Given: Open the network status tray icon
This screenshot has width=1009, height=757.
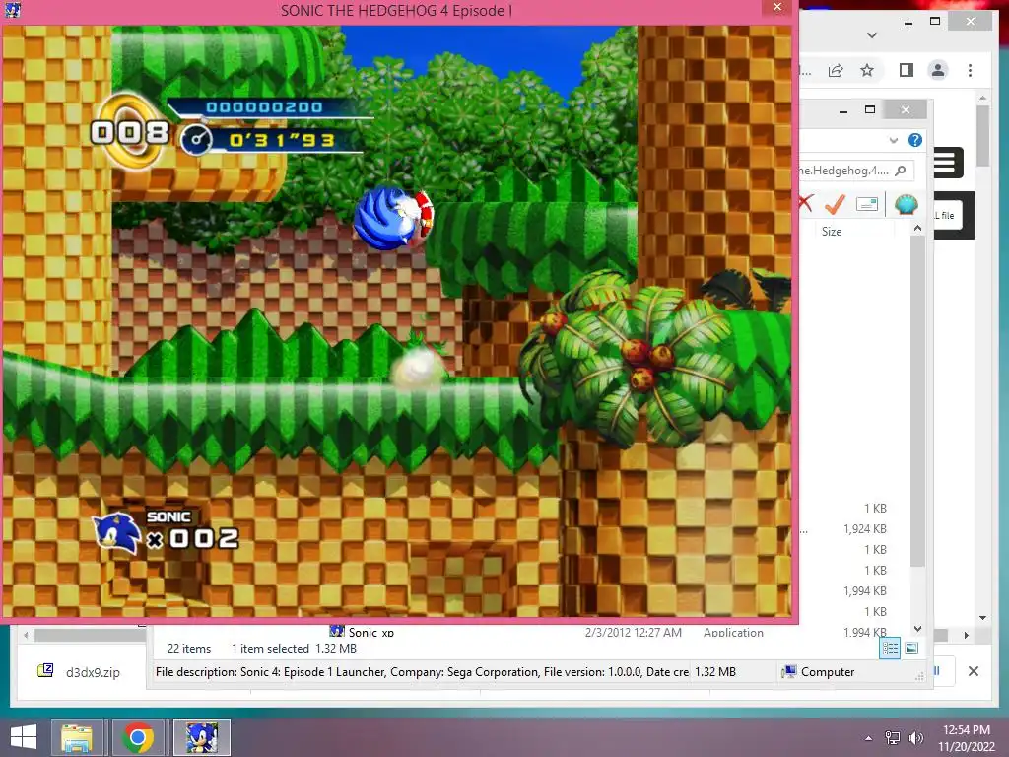Looking at the screenshot, I should (893, 738).
